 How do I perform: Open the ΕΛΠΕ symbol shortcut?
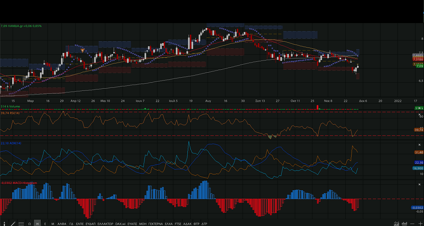tap(80, 224)
